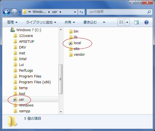Click the Windows 7 (C:) drive icon

(x=13, y=30)
